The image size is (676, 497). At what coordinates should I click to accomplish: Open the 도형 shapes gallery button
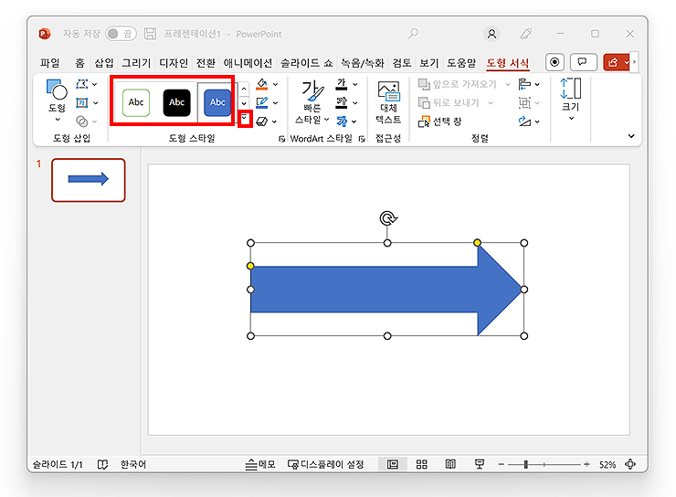click(x=57, y=100)
